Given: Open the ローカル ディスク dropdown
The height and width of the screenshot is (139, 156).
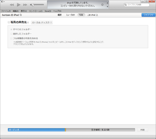Looking at the screenshot, I should (x=42, y=22).
